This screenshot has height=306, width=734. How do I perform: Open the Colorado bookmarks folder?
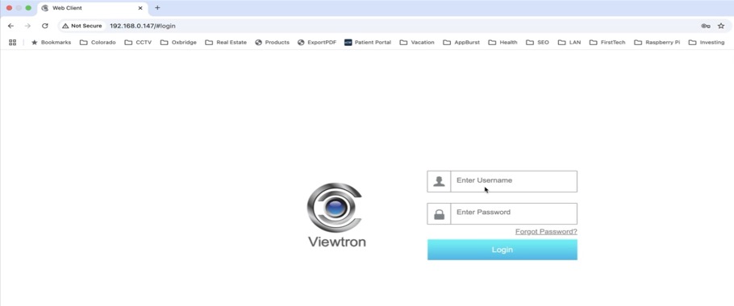(98, 42)
